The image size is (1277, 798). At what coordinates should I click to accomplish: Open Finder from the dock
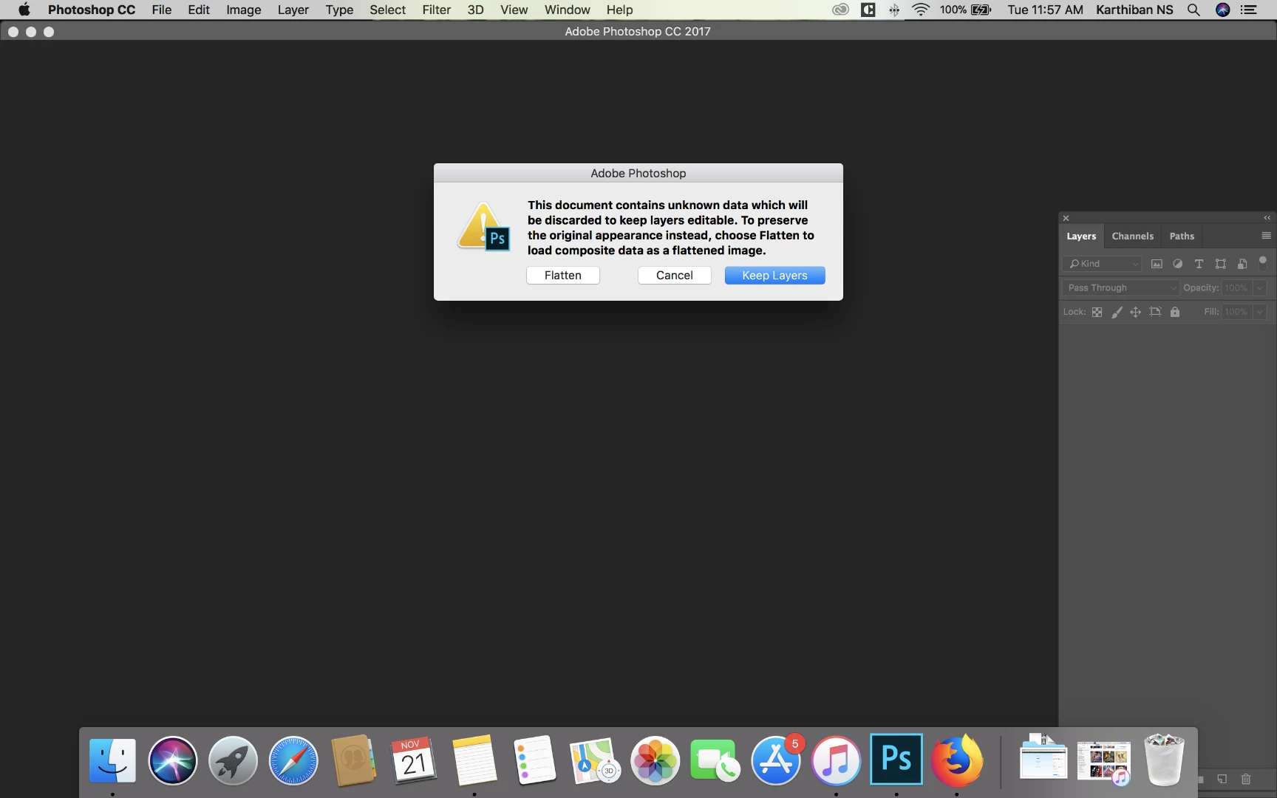[112, 760]
